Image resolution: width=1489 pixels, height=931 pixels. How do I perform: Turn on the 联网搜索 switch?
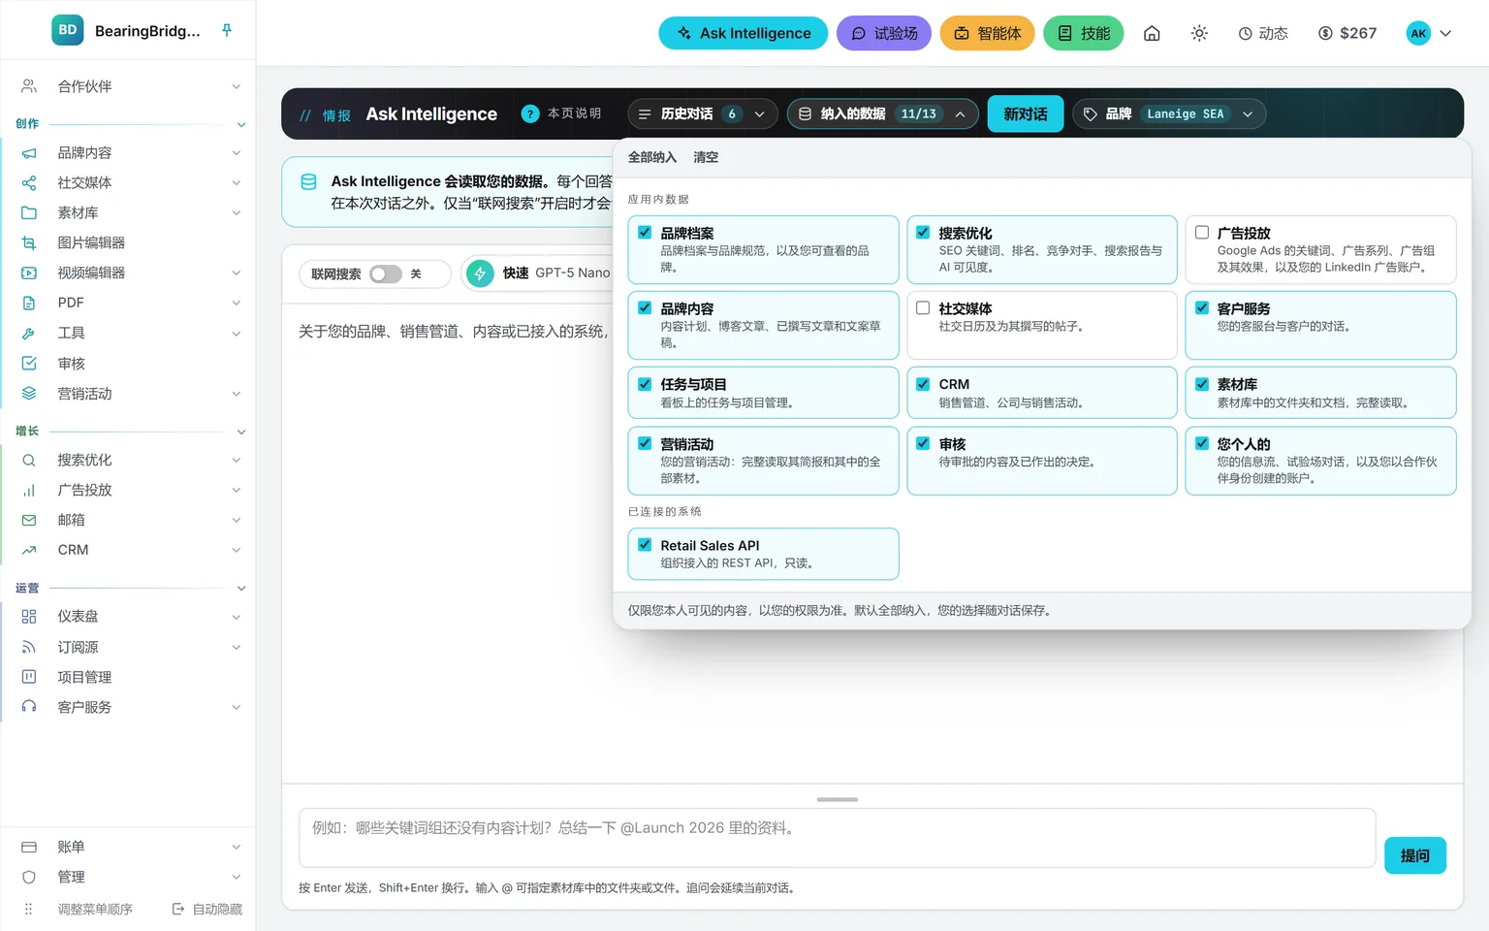(x=385, y=274)
